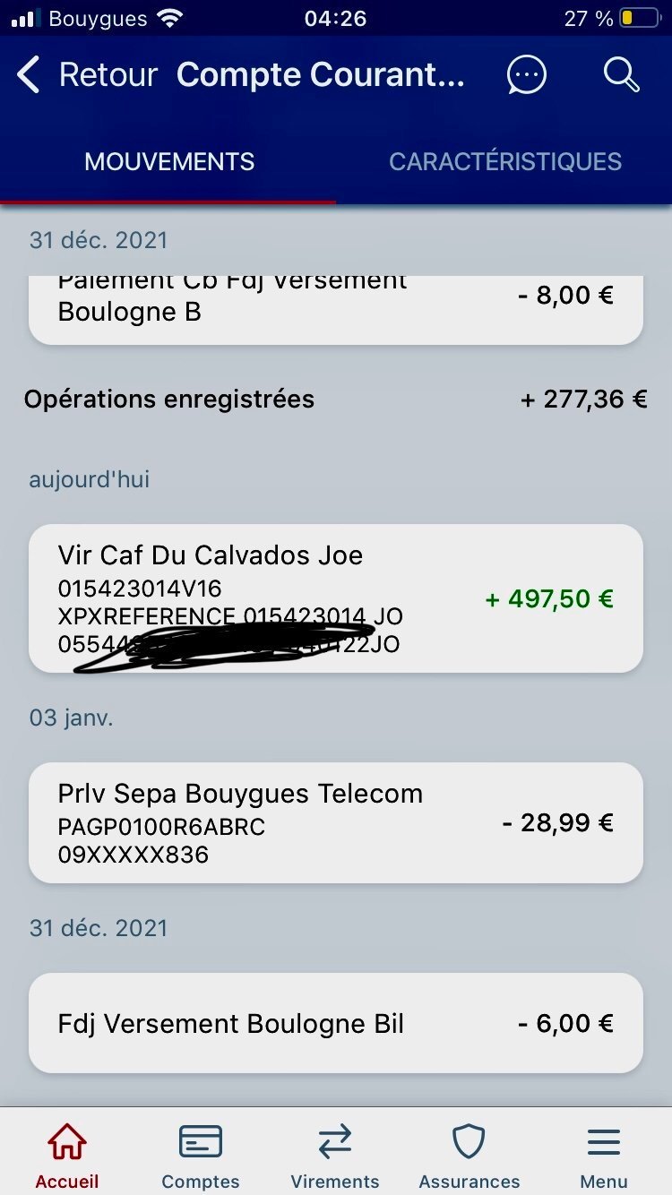The image size is (672, 1195).
Task: Tap the Virements transfer arrows icon
Action: [335, 1143]
